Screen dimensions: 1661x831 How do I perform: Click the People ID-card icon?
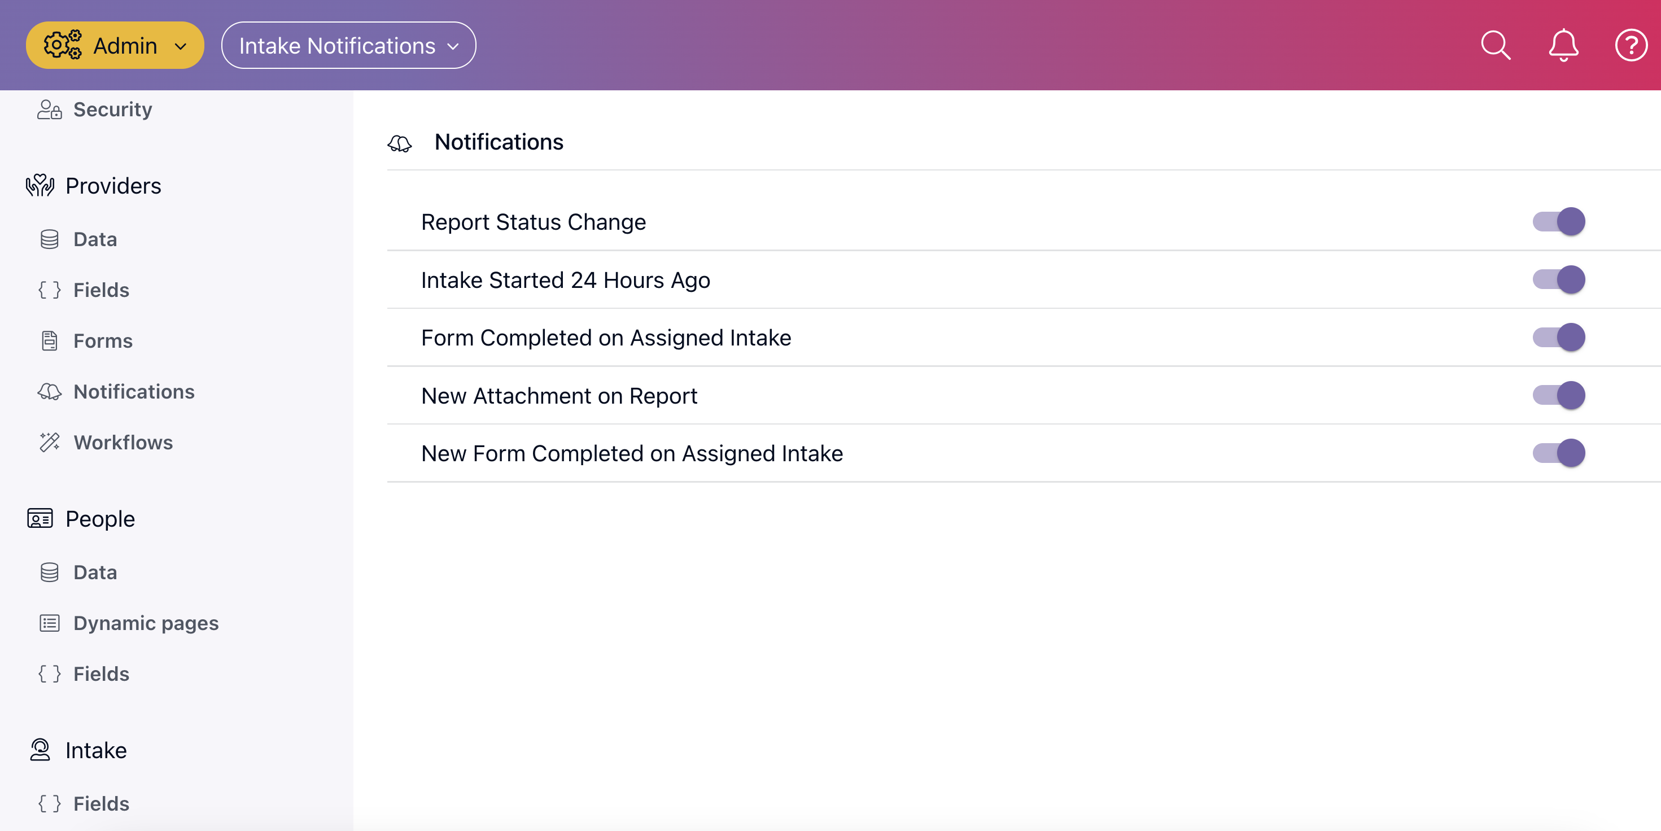(40, 518)
